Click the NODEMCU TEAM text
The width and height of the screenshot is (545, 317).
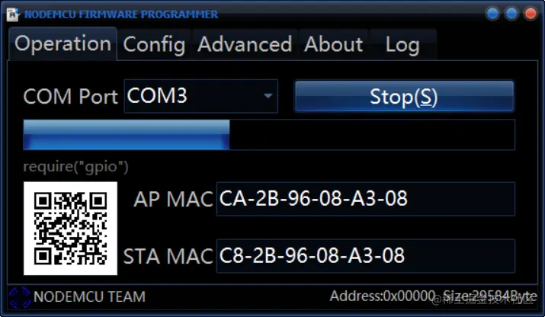tap(90, 297)
